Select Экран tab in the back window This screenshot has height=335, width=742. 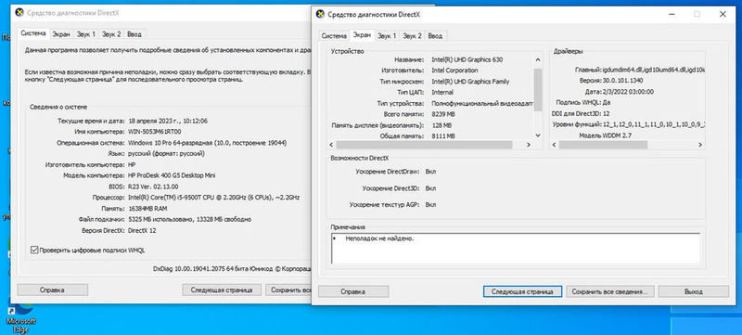[x=61, y=34]
